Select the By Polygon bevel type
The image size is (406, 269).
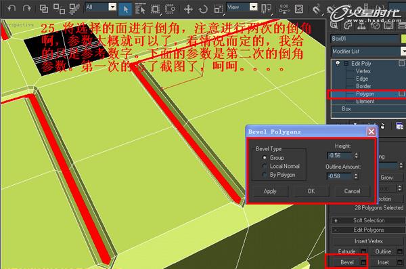pyautogui.click(x=279, y=175)
